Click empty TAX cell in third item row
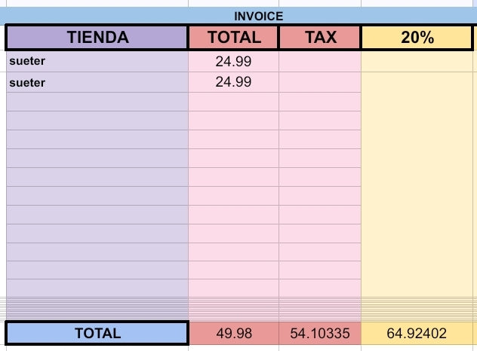 319,102
